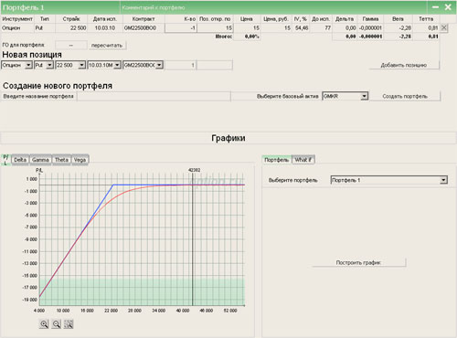
Task: Click the Вега column header
Action: (398, 19)
